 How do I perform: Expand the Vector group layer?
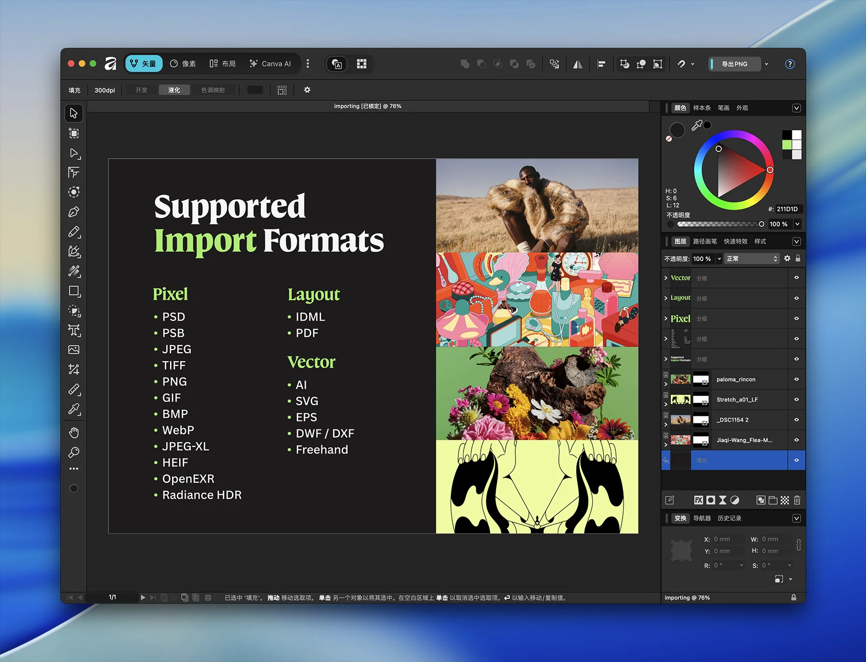coord(666,278)
